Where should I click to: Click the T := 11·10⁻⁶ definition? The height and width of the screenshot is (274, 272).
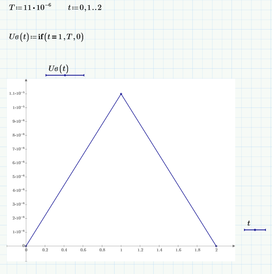(30, 7)
